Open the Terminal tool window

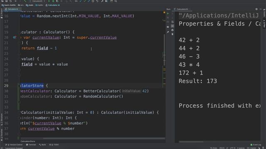coord(31,144)
